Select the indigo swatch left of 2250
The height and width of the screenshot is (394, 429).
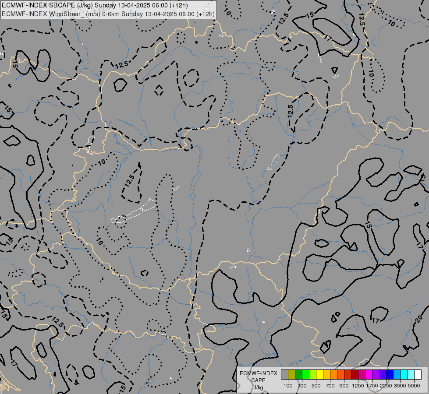(383, 375)
